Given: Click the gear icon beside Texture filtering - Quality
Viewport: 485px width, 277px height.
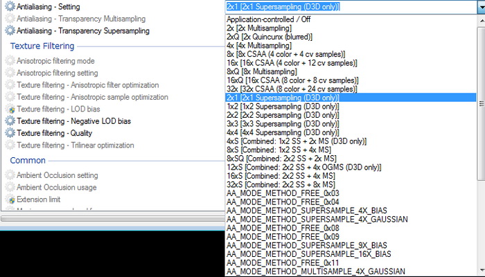Looking at the screenshot, I should (10, 133).
